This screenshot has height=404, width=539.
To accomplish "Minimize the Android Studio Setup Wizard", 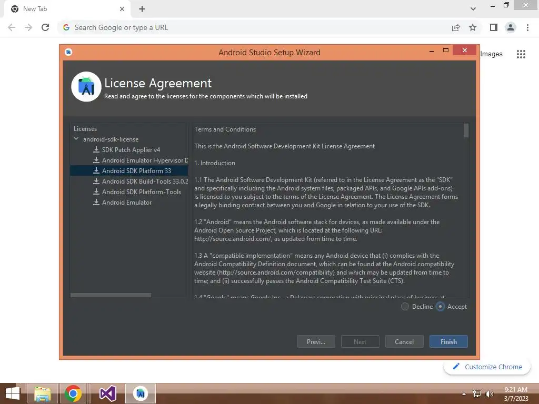I will (x=432, y=51).
